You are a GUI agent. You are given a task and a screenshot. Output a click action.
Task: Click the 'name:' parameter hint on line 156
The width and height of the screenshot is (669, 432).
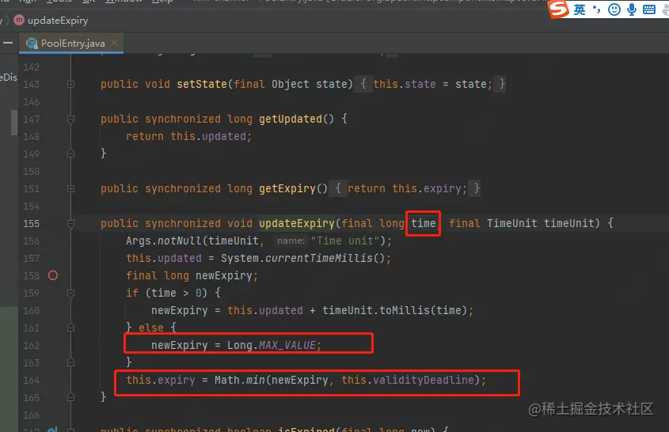(291, 241)
